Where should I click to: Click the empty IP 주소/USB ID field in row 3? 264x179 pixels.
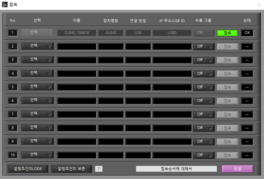pyautogui.click(x=172, y=60)
